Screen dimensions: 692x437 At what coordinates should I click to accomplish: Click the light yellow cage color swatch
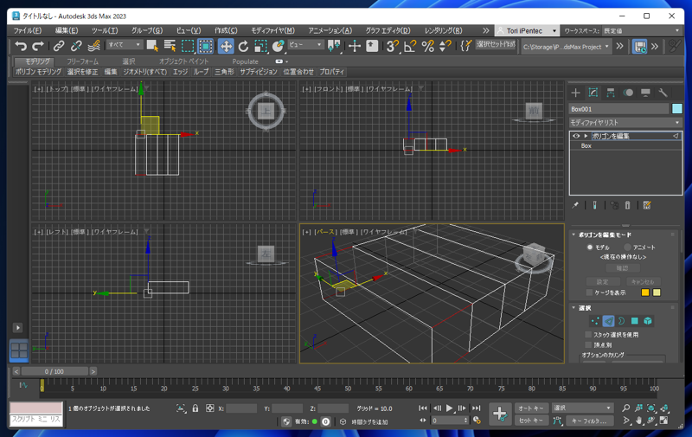(x=657, y=292)
